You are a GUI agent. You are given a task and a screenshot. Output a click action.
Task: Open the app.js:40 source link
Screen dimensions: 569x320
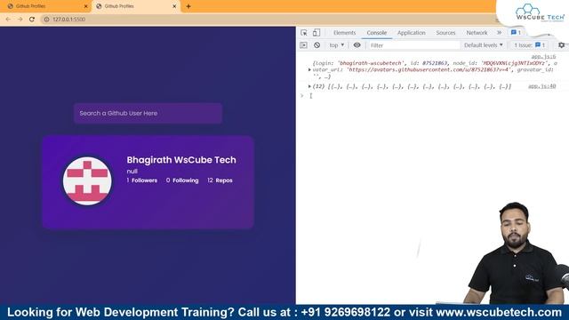click(541, 86)
